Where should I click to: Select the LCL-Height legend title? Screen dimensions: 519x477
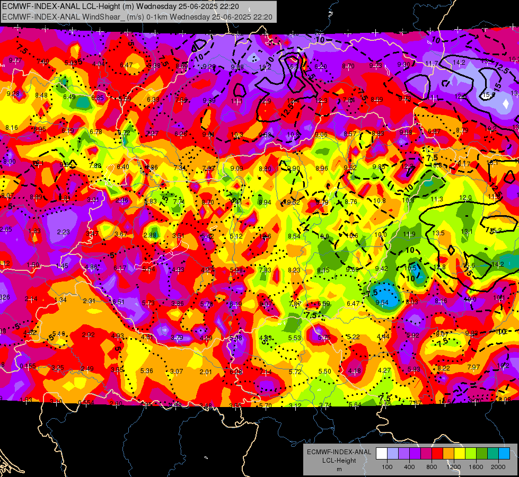tap(339, 461)
